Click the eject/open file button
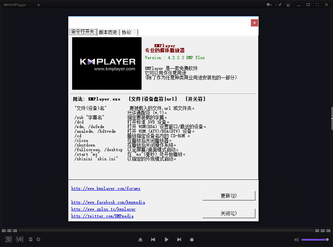The height and width of the screenshot is (247, 333). [x=140, y=239]
